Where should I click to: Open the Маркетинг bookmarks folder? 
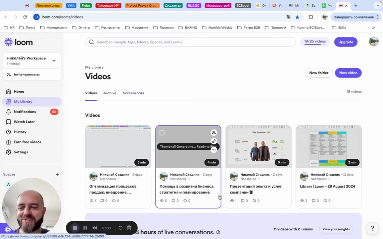tap(137, 28)
